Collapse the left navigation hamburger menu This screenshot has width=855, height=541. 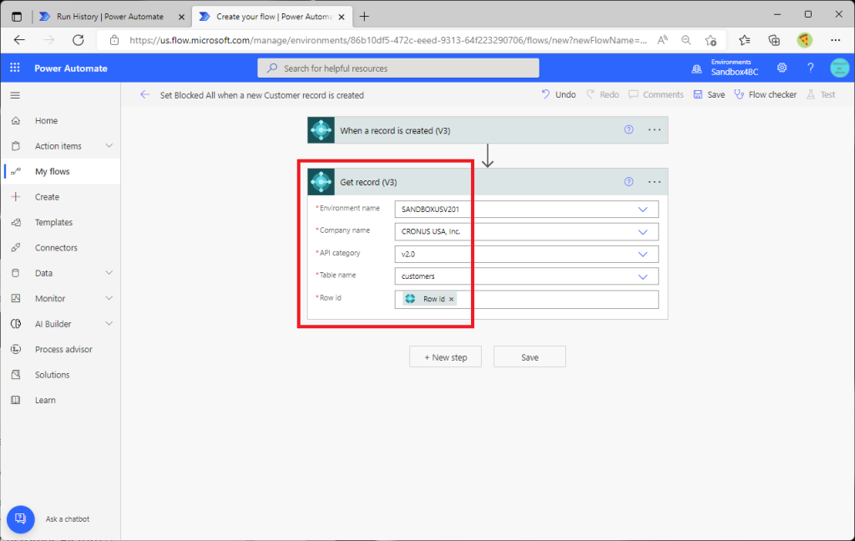[15, 95]
